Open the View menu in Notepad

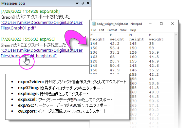(x=123, y=30)
